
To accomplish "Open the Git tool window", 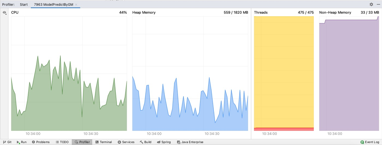I will tap(7, 142).
